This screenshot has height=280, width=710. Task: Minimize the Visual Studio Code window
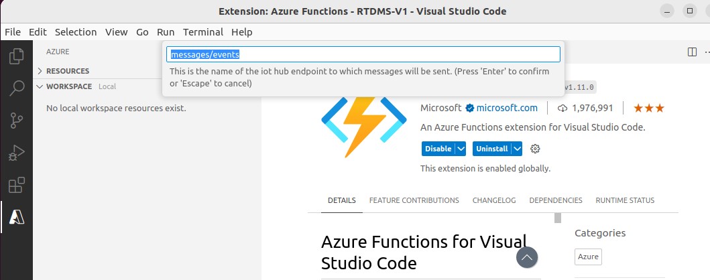click(x=667, y=11)
